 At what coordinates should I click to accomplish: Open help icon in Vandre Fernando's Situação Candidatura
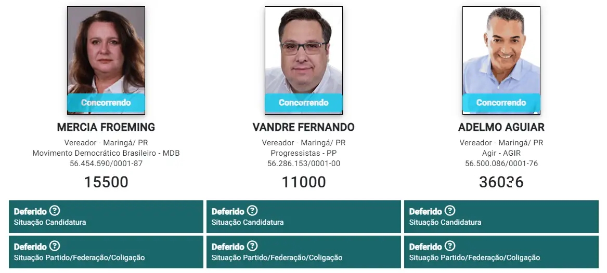click(252, 211)
